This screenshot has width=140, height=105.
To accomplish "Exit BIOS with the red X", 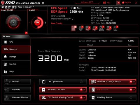I will tap(136, 3).
